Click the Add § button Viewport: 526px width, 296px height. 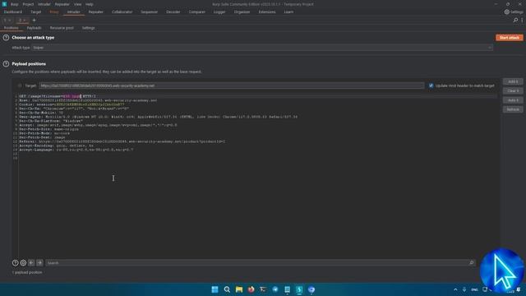click(x=513, y=81)
